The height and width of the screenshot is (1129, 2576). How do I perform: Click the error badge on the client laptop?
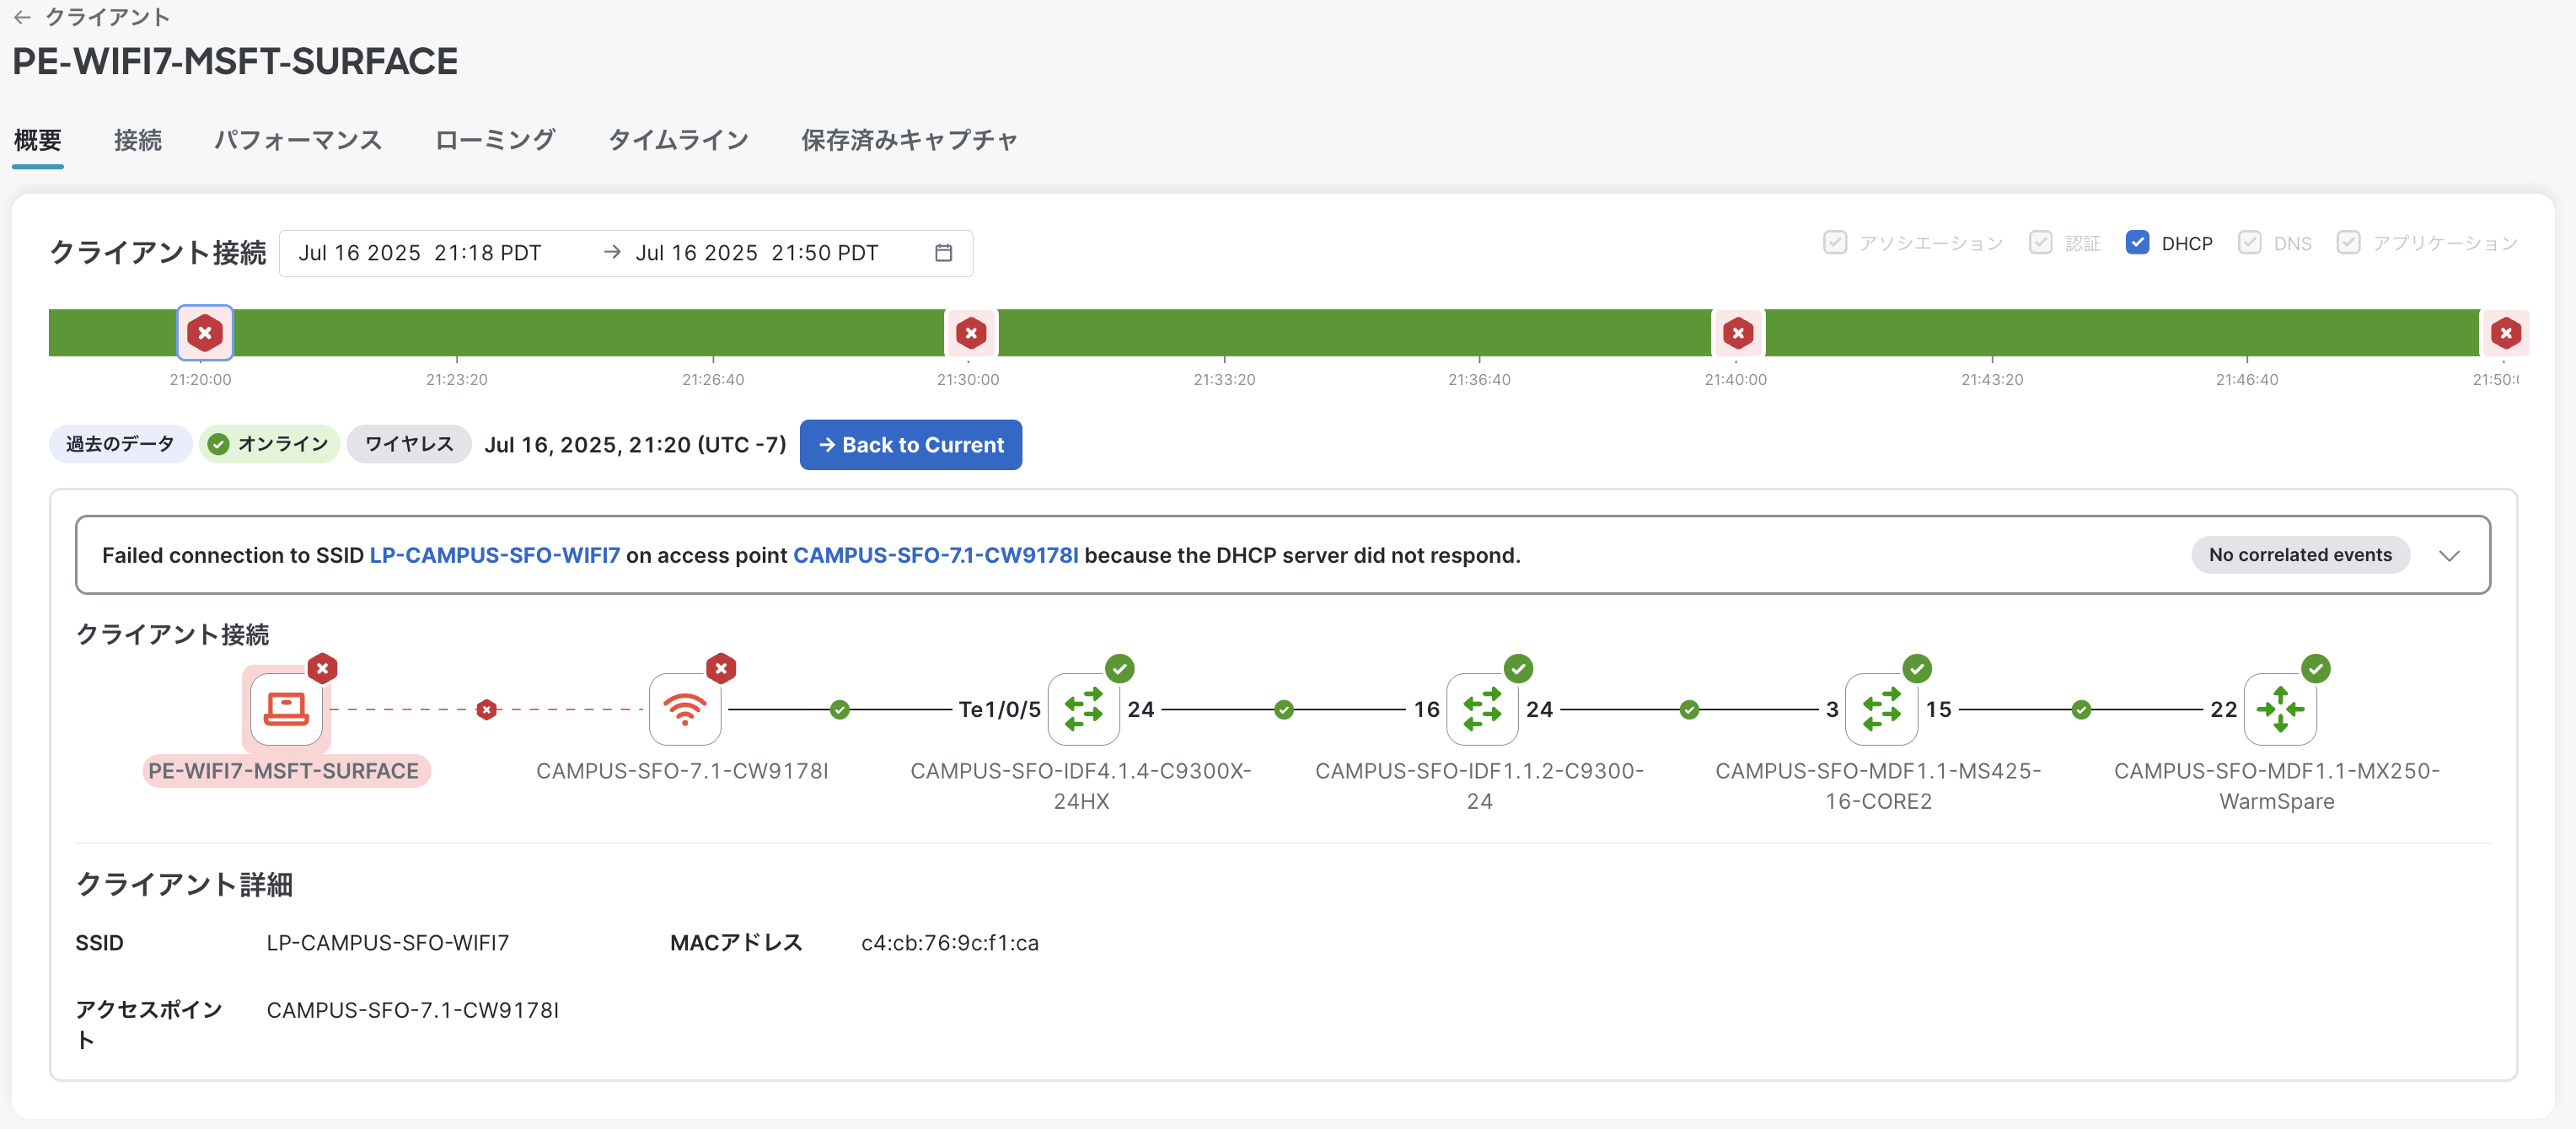pos(322,668)
